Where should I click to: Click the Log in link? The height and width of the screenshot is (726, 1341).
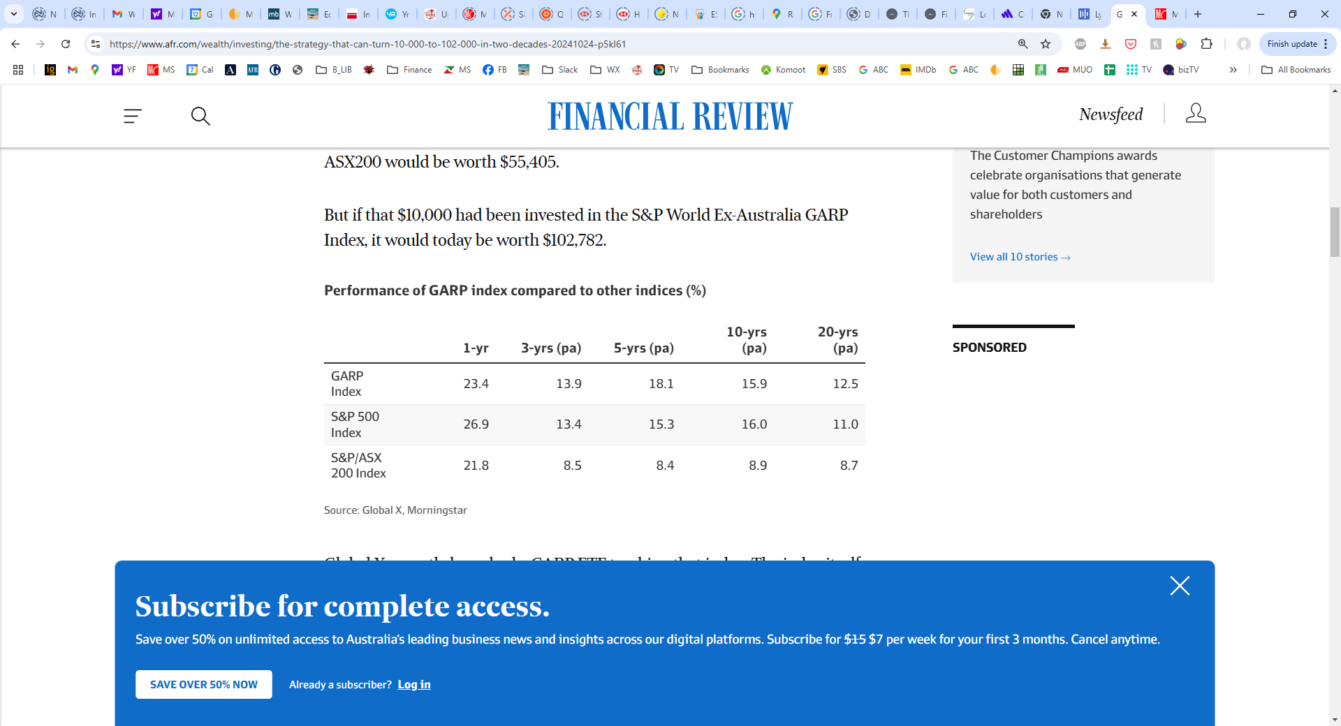click(x=414, y=685)
